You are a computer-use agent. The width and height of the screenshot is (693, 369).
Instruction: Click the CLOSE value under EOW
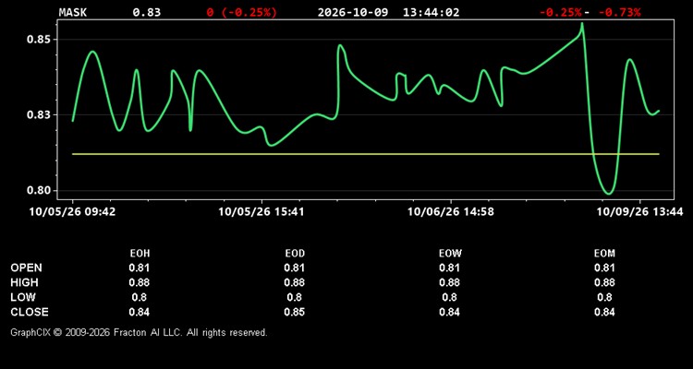449,312
